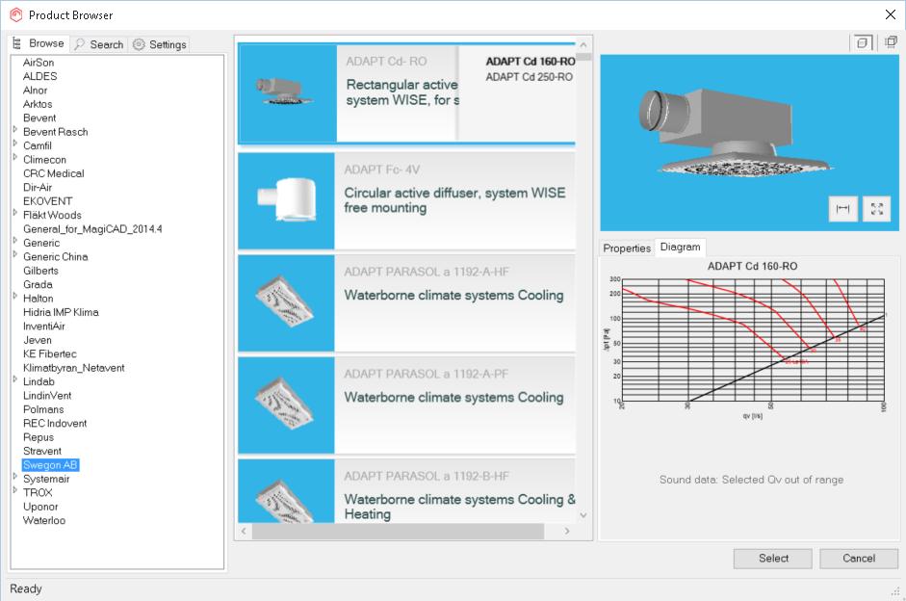Viewport: 906px width, 601px height.
Task: Click ADAPT Fc-4V product thumbnail
Action: point(287,200)
